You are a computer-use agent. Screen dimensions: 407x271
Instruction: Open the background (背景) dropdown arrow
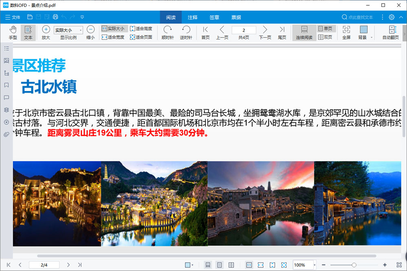(x=371, y=37)
